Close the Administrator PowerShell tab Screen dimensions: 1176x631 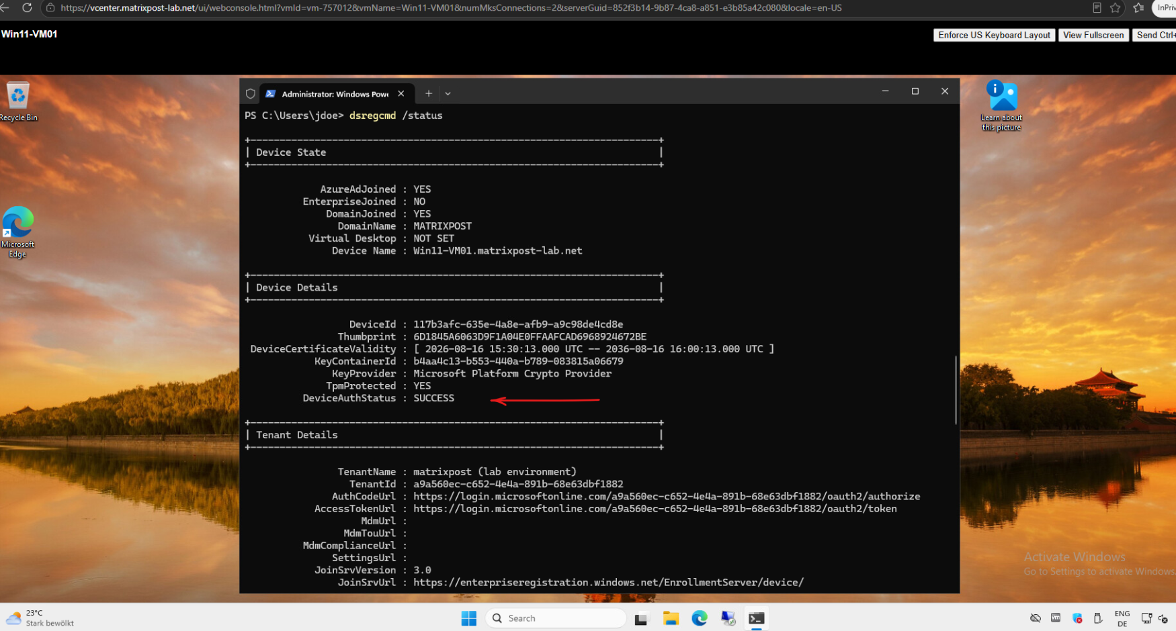[x=401, y=94]
